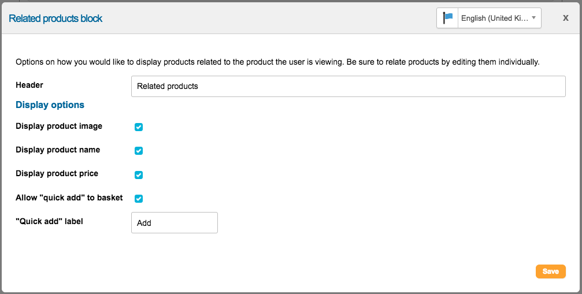The image size is (582, 294).
Task: Click the Display product price label text
Action: pos(57,173)
